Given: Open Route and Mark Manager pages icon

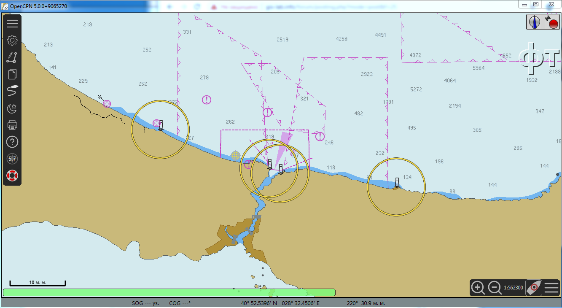Looking at the screenshot, I should click(12, 74).
